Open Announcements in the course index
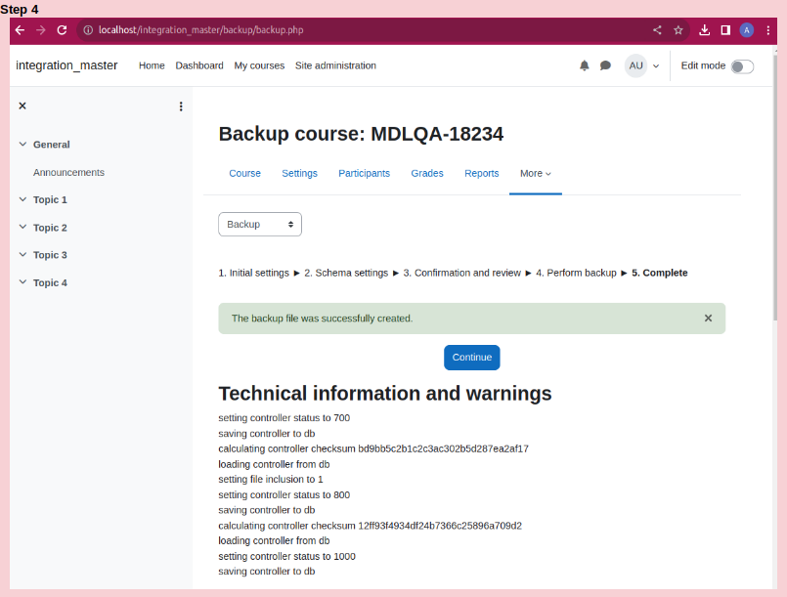This screenshot has width=787, height=597. (68, 173)
